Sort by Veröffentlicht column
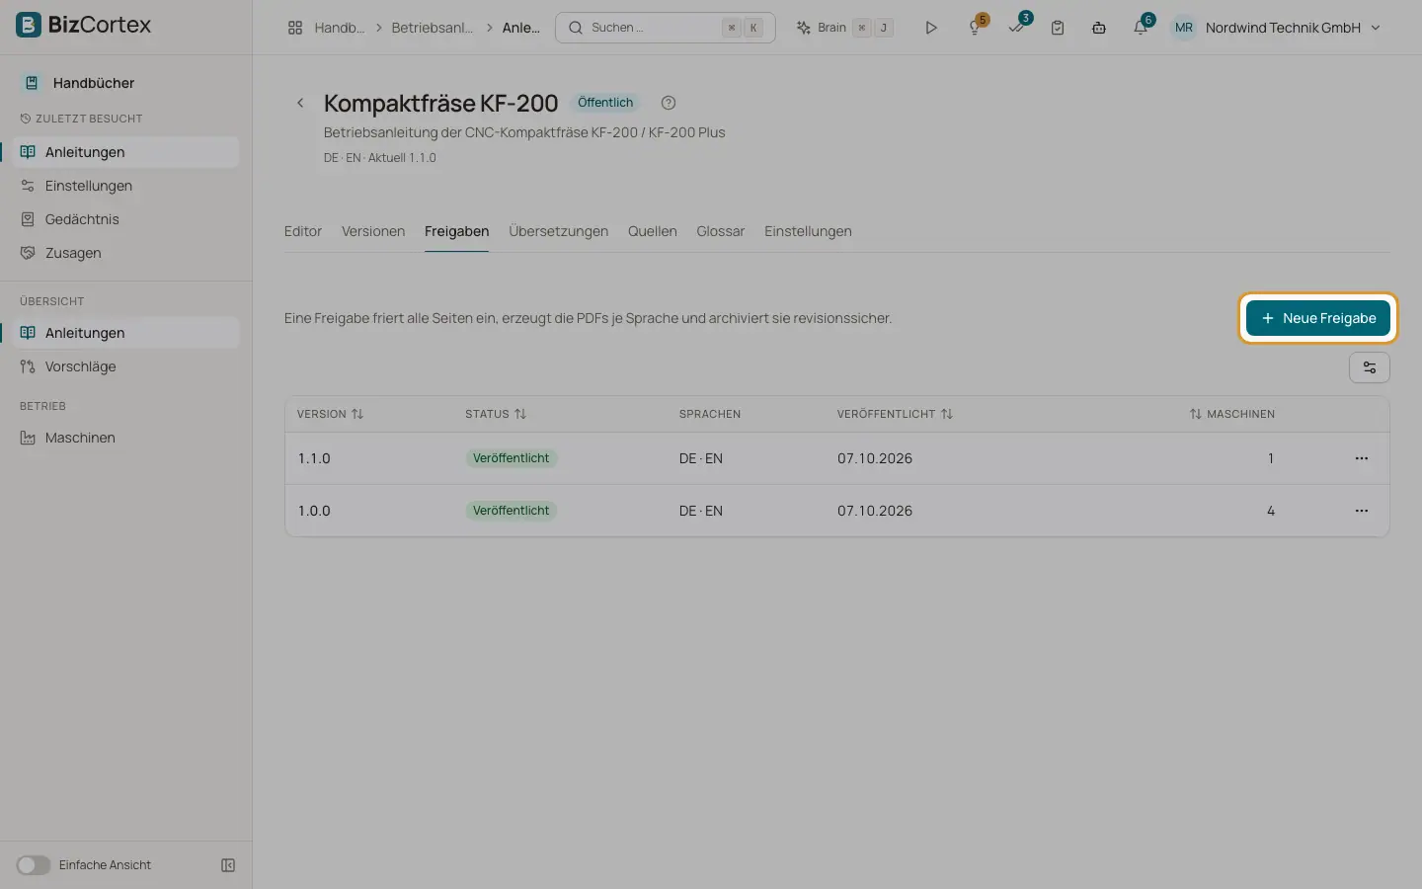Viewport: 1422px width, 889px height. pyautogui.click(x=895, y=414)
